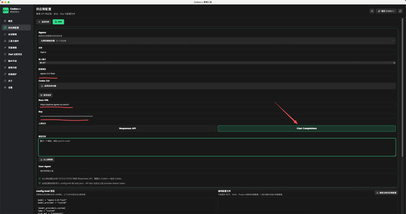This screenshot has width=406, height=214.
Task: Click the 'config.toml 预览' heading
Action: [x=45, y=191]
